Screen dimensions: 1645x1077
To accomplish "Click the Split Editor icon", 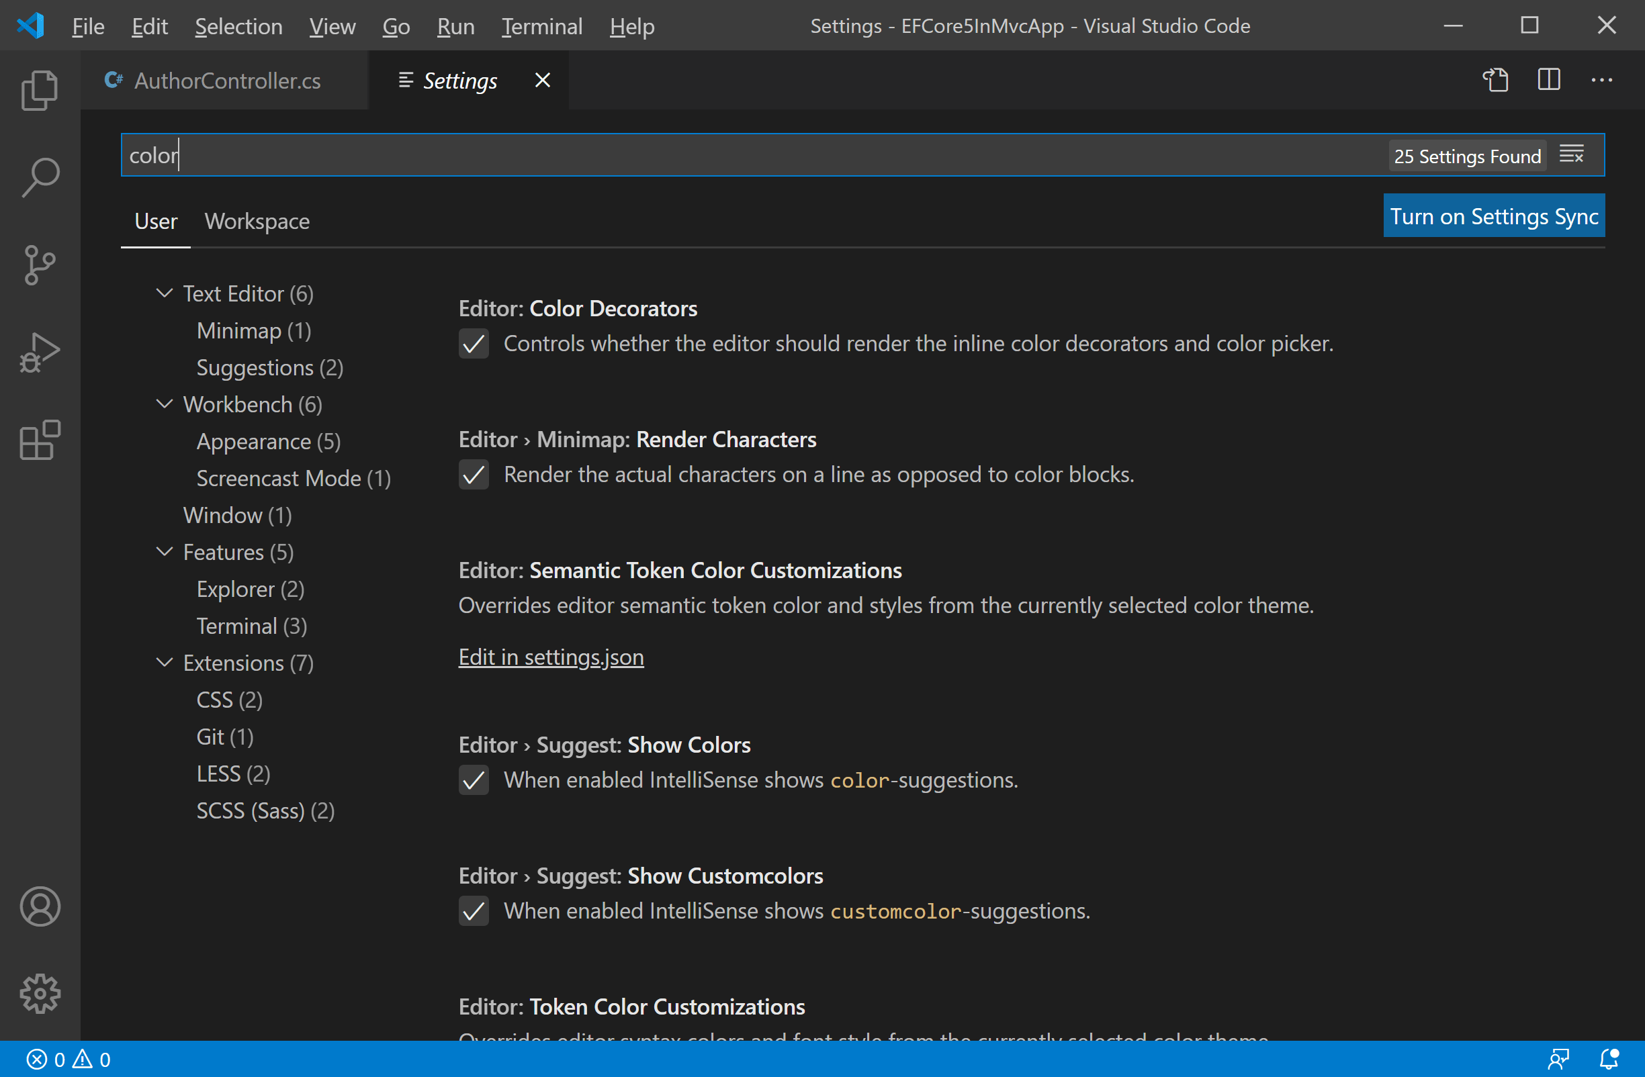I will 1548,79.
